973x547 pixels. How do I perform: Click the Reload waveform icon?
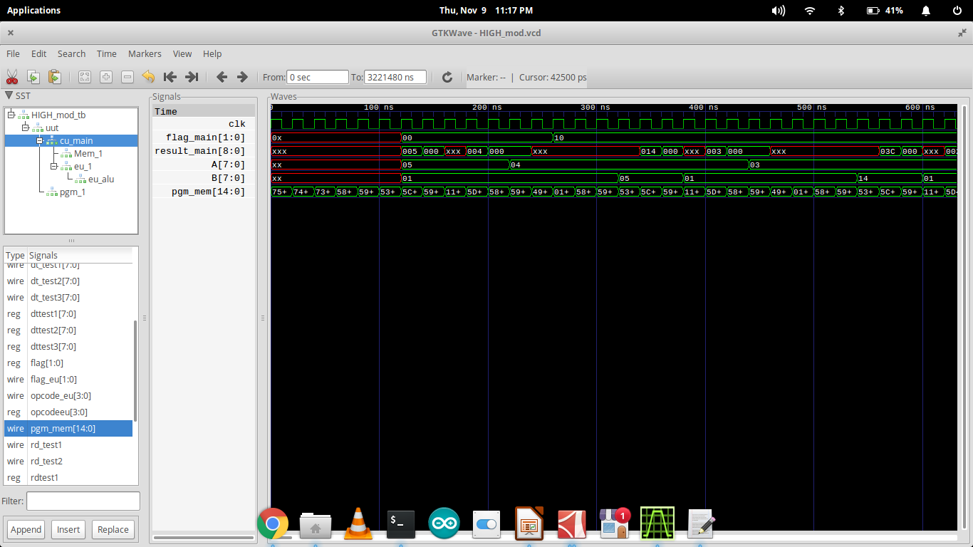tap(447, 77)
